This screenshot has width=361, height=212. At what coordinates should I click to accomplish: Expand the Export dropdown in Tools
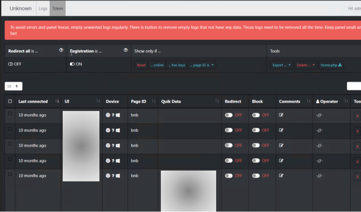282,65
